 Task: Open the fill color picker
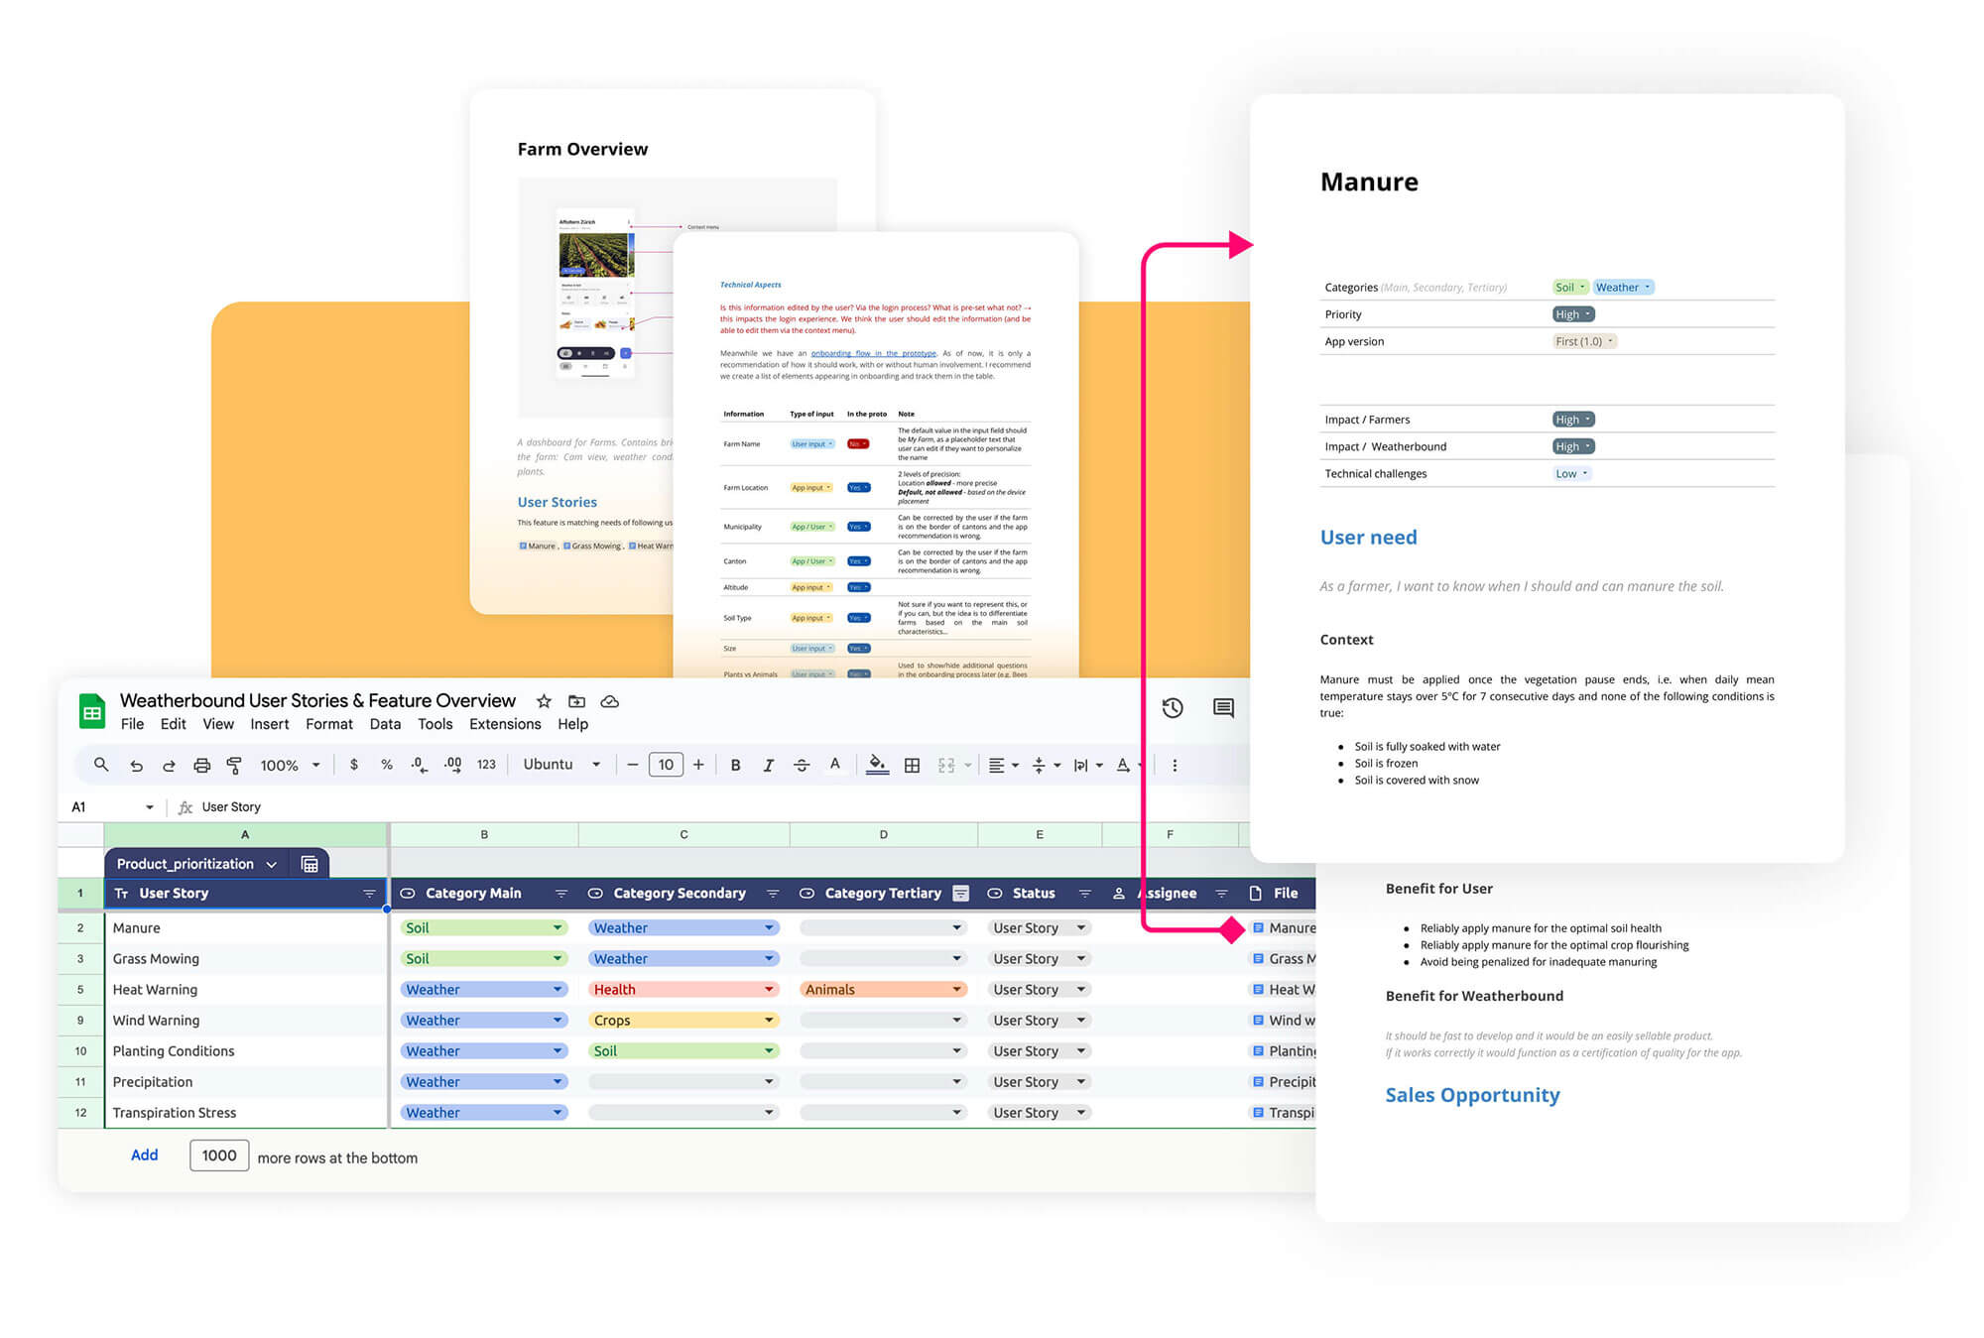point(878,765)
